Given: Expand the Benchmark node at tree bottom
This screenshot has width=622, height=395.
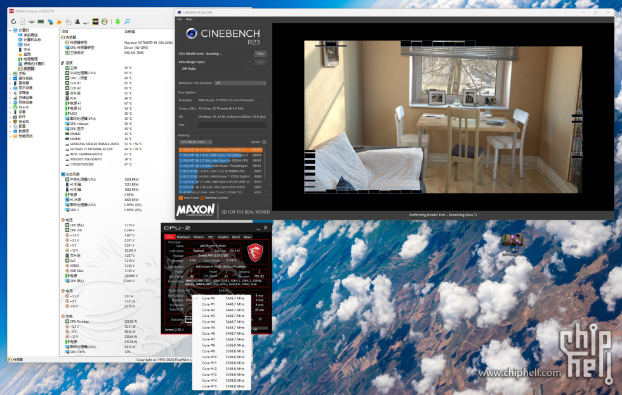Looking at the screenshot, I should [x=10, y=136].
